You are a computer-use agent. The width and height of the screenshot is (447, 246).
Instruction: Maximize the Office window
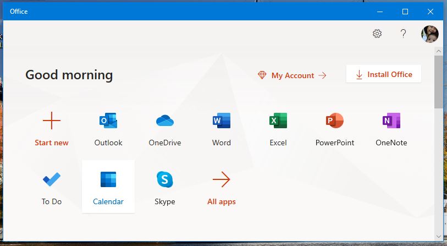405,12
